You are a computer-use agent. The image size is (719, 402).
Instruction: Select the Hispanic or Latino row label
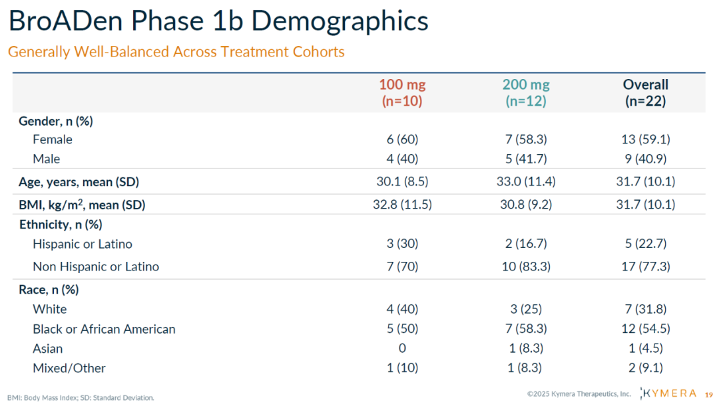click(83, 244)
